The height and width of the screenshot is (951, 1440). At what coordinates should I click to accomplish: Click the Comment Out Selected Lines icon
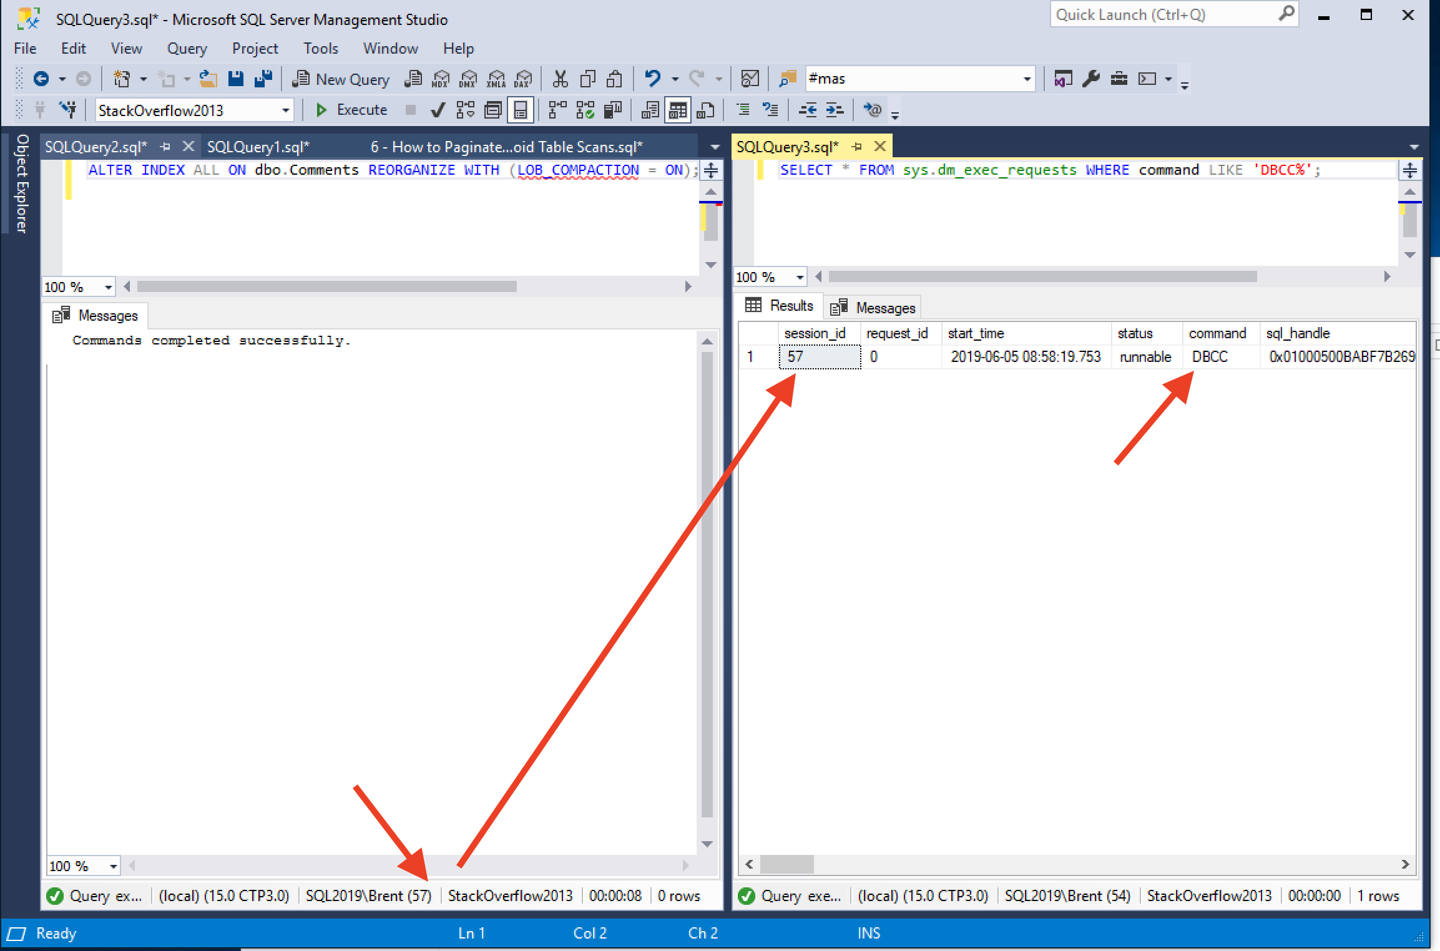click(743, 110)
